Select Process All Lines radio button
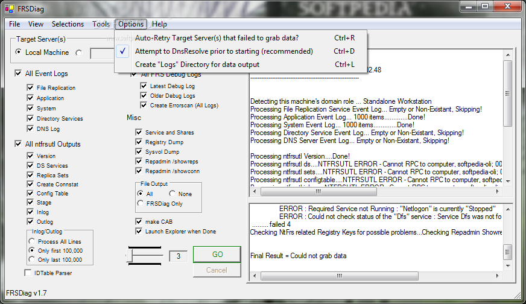 tap(32, 241)
